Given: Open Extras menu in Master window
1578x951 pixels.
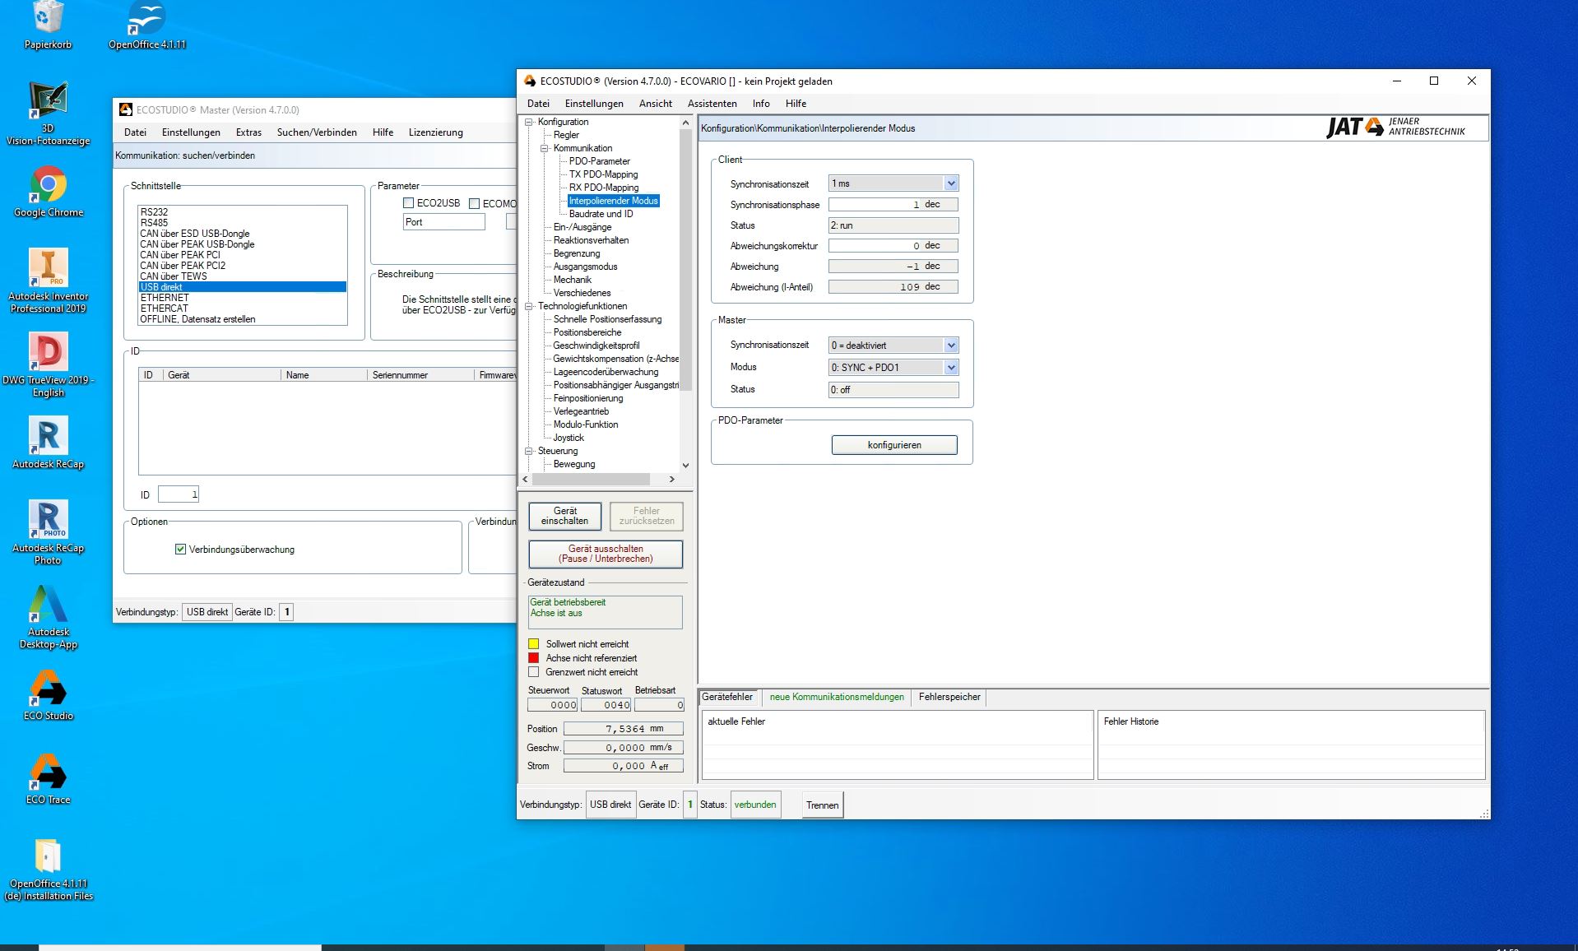Looking at the screenshot, I should pyautogui.click(x=248, y=132).
